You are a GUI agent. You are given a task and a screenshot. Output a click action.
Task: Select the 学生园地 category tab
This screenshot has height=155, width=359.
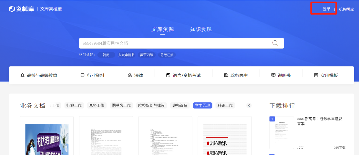(x=202, y=105)
